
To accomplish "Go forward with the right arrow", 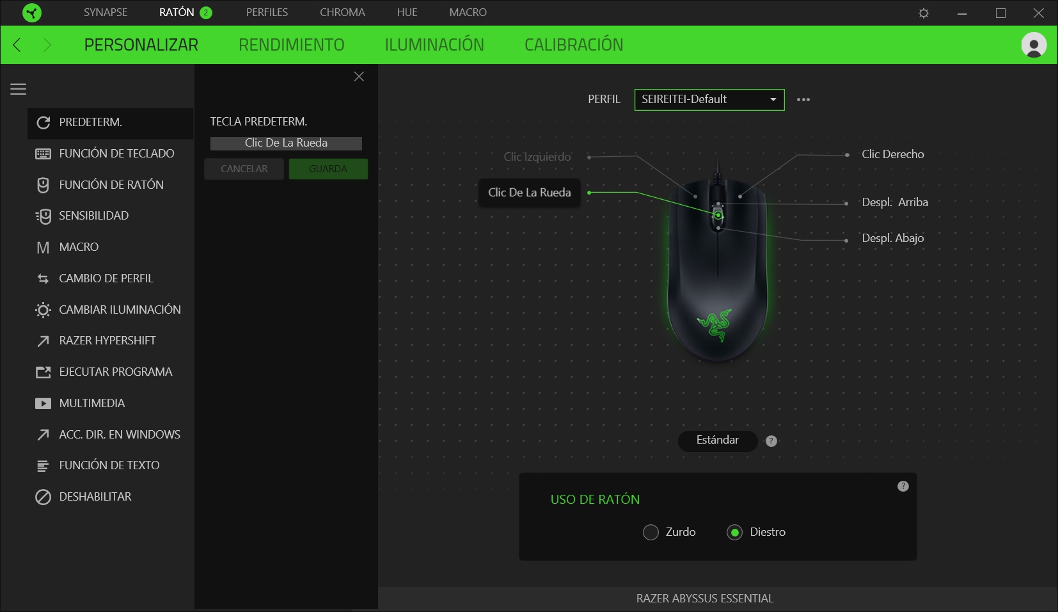I will click(x=47, y=45).
